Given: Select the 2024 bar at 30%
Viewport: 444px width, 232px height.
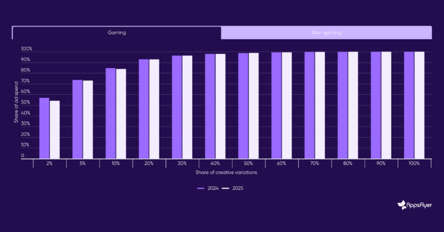Looking at the screenshot, I should 177,107.
